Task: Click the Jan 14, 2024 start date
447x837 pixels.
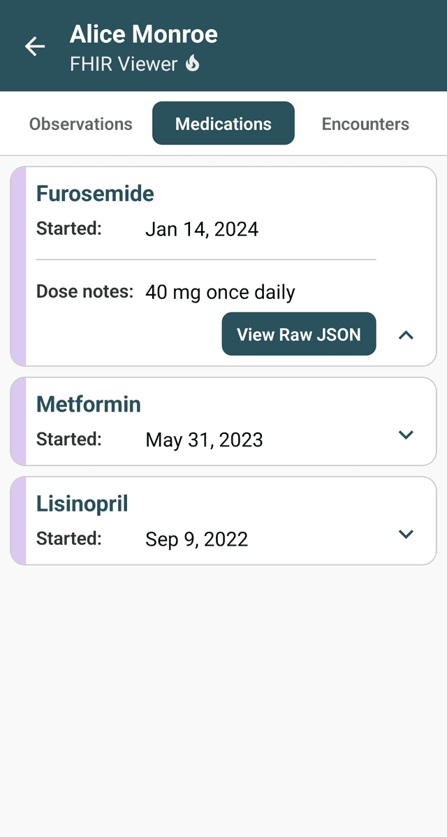Action: pyautogui.click(x=202, y=229)
